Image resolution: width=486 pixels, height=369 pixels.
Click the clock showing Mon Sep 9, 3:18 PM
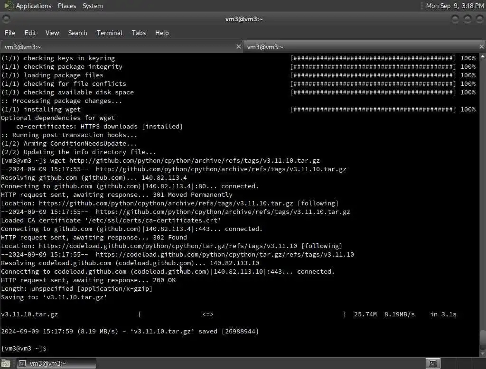click(x=455, y=6)
